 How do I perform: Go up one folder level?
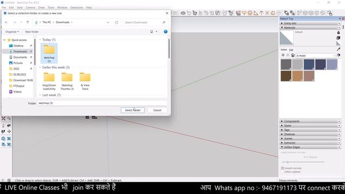[27, 22]
